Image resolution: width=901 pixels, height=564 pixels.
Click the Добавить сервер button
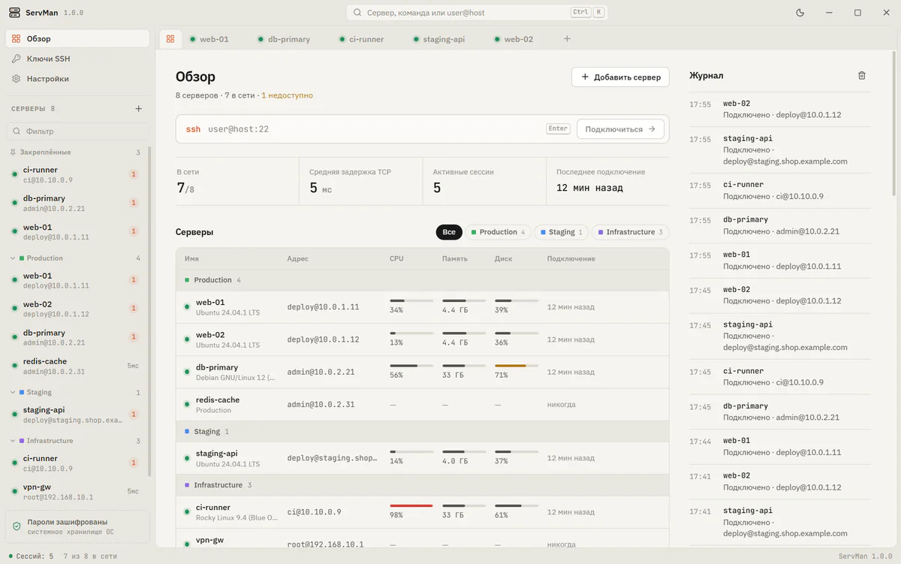[621, 77]
